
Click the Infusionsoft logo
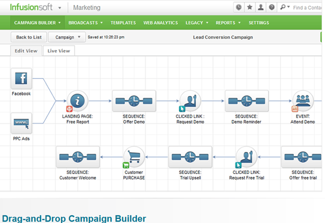(x=31, y=7)
